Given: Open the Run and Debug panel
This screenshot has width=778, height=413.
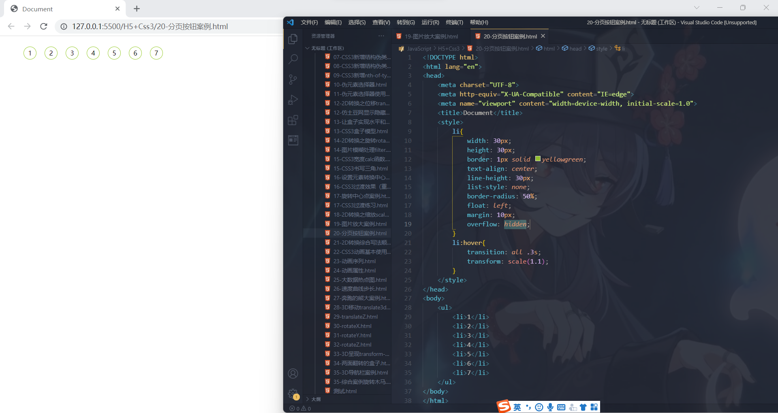Looking at the screenshot, I should pos(293,100).
